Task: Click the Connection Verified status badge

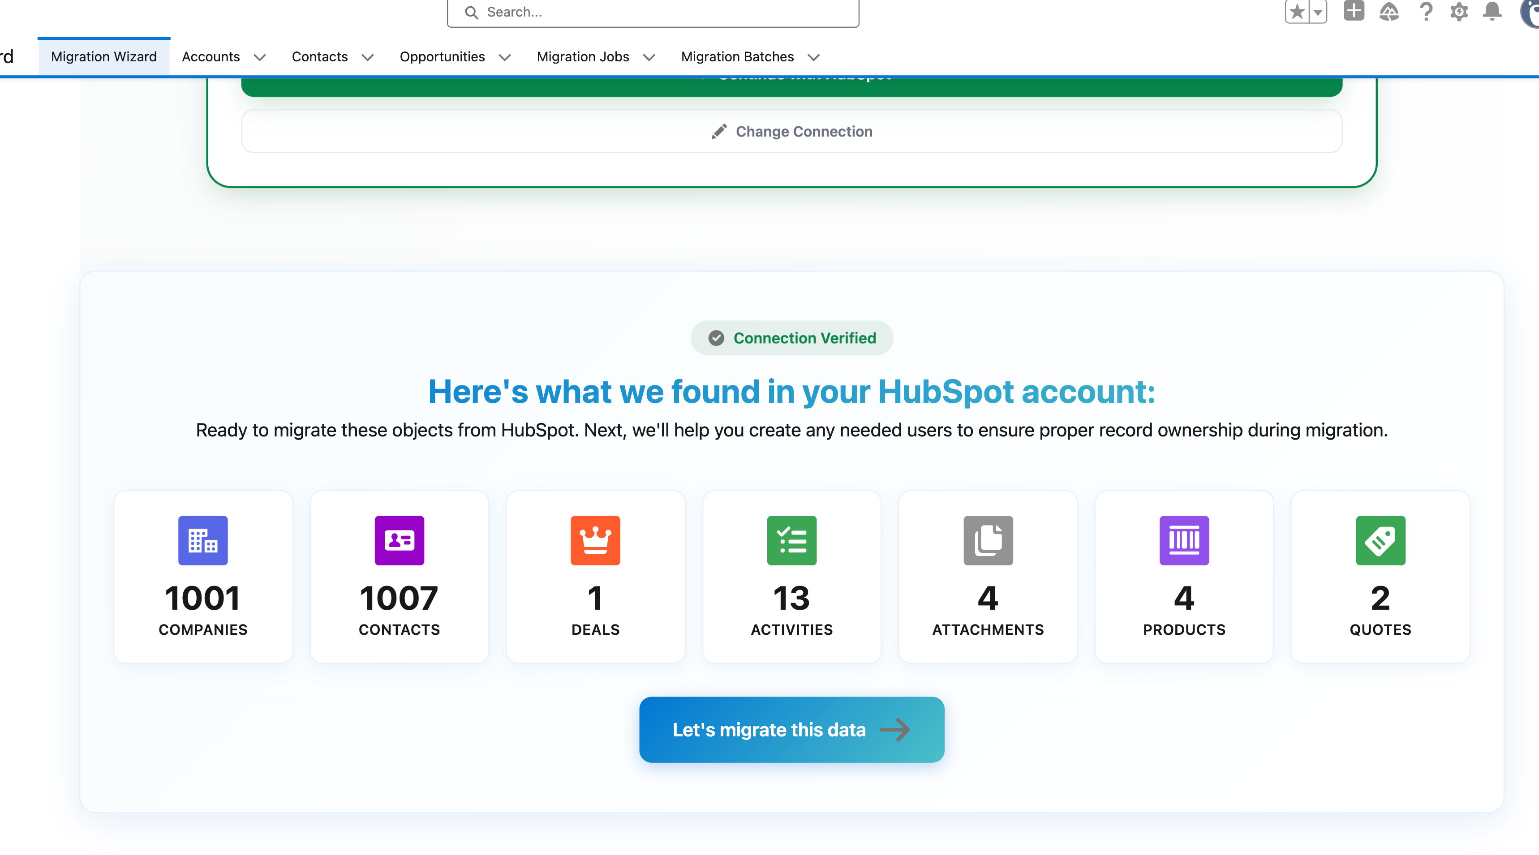Action: [x=791, y=338]
